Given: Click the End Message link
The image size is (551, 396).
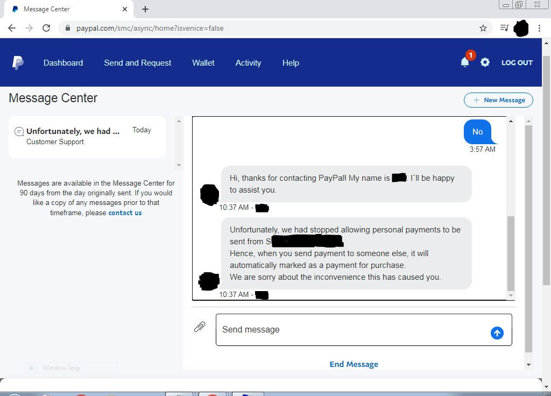Looking at the screenshot, I should click(354, 364).
